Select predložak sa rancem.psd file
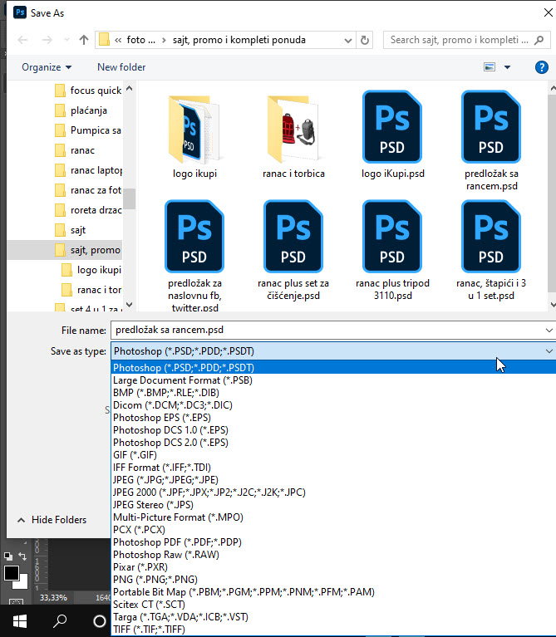556x637 pixels. [x=491, y=140]
